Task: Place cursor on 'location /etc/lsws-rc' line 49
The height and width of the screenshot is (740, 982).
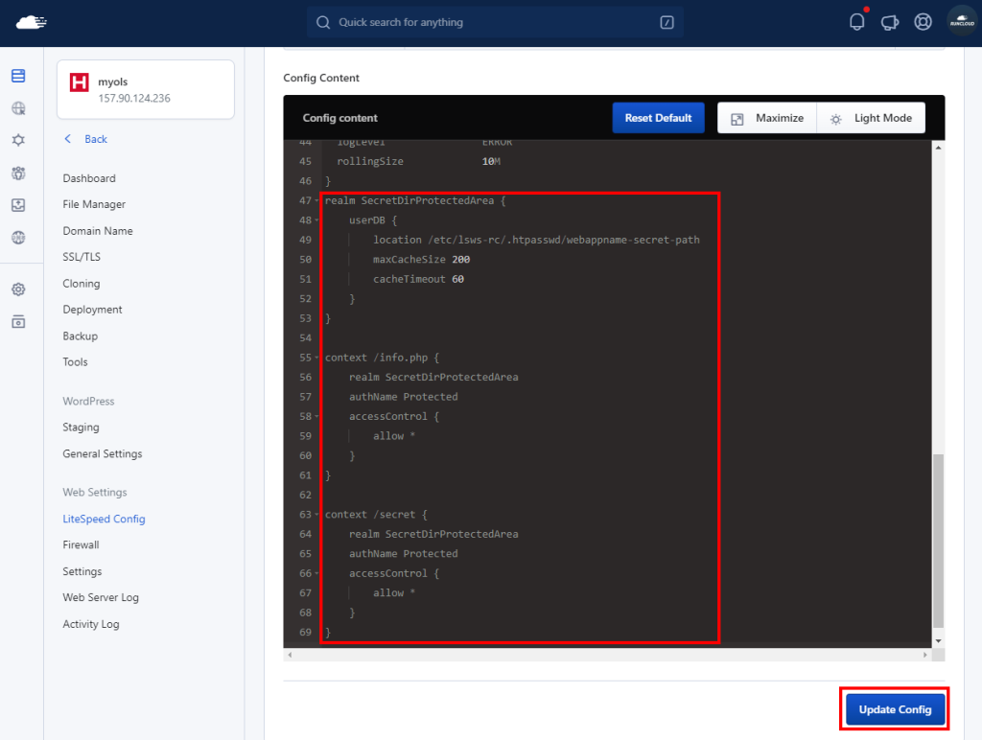Action: pyautogui.click(x=536, y=240)
